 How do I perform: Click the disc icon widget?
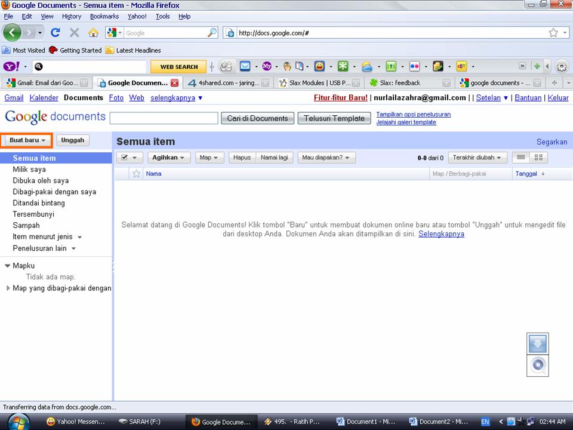click(538, 365)
